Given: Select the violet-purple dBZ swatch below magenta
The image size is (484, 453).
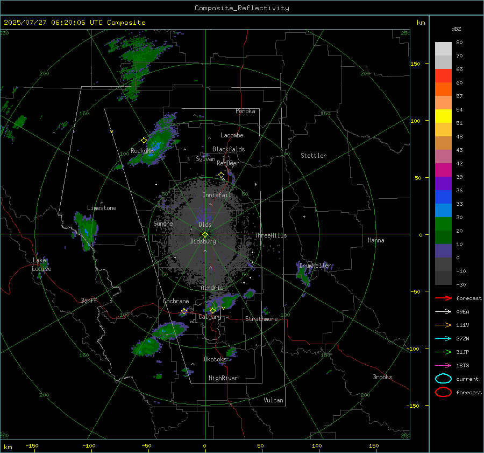Looking at the screenshot, I should 443,183.
